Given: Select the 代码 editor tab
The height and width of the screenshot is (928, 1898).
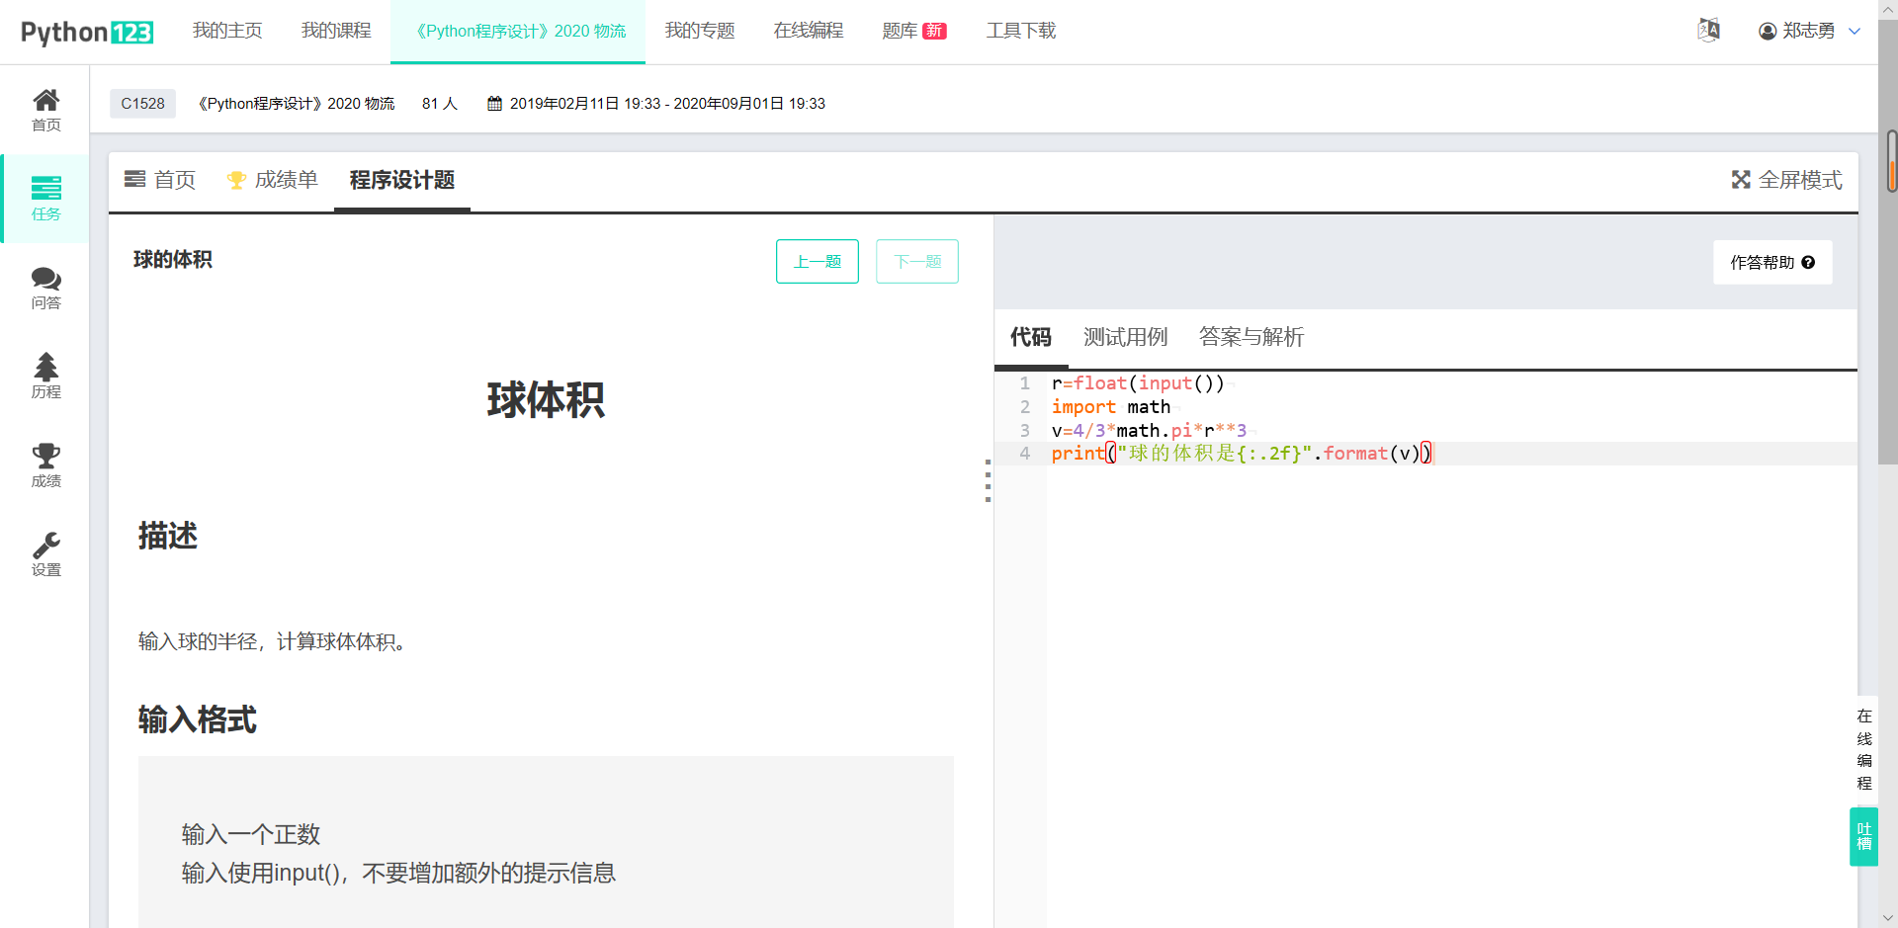Looking at the screenshot, I should (1031, 338).
